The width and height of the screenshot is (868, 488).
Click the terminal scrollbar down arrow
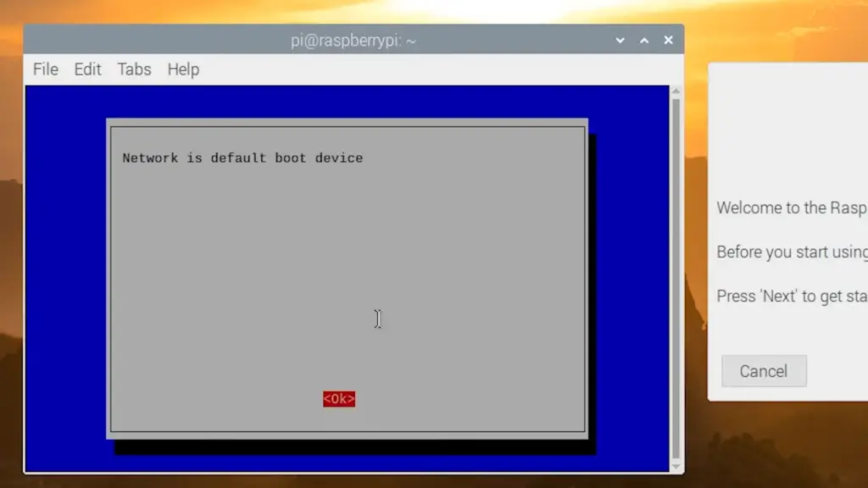tap(676, 467)
